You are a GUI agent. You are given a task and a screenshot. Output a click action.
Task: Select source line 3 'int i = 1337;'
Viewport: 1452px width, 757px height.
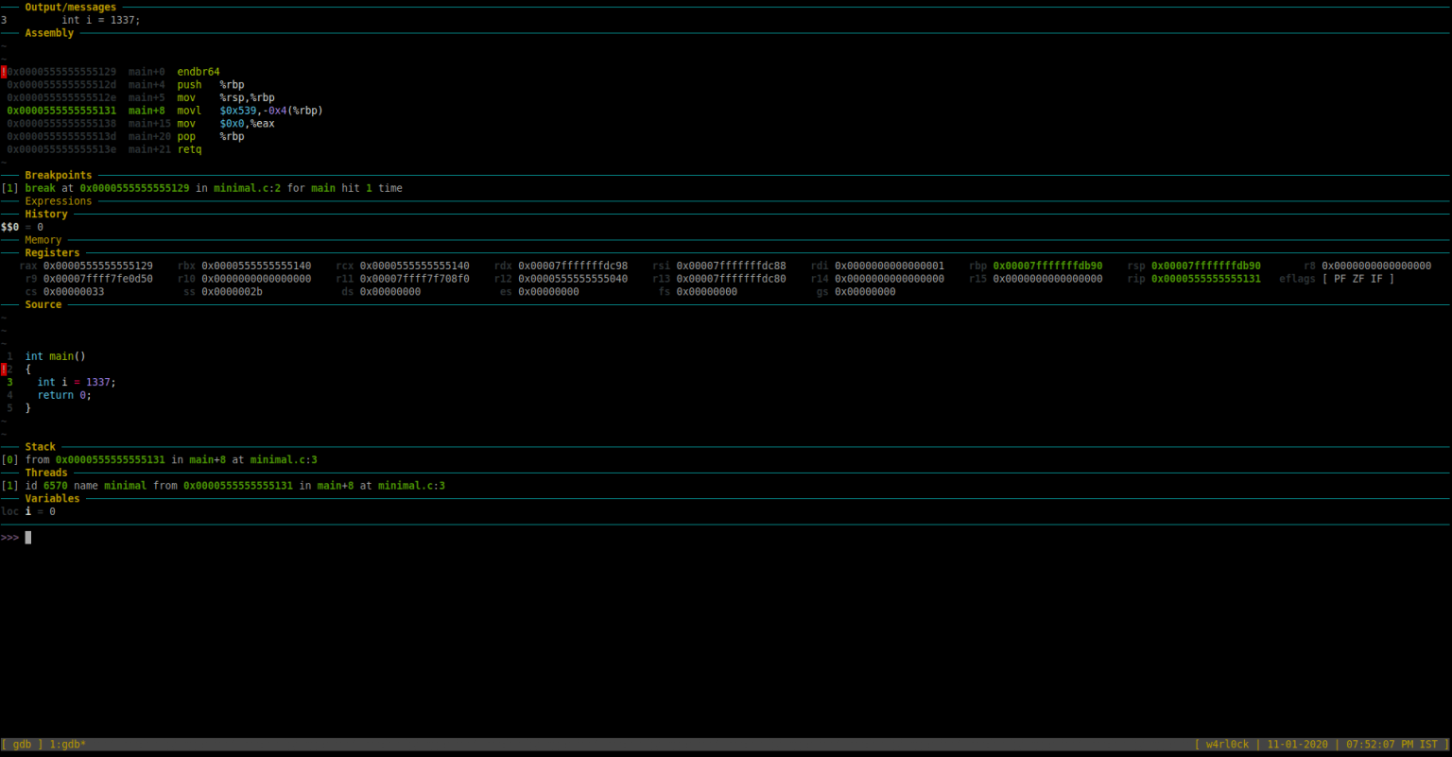click(76, 383)
